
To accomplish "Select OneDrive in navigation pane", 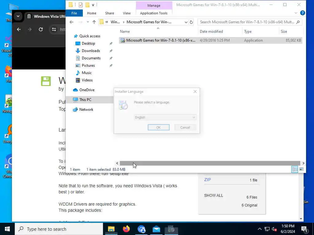I will [x=87, y=90].
